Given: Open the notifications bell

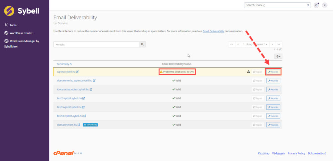Looking at the screenshot, I should 316,5.
